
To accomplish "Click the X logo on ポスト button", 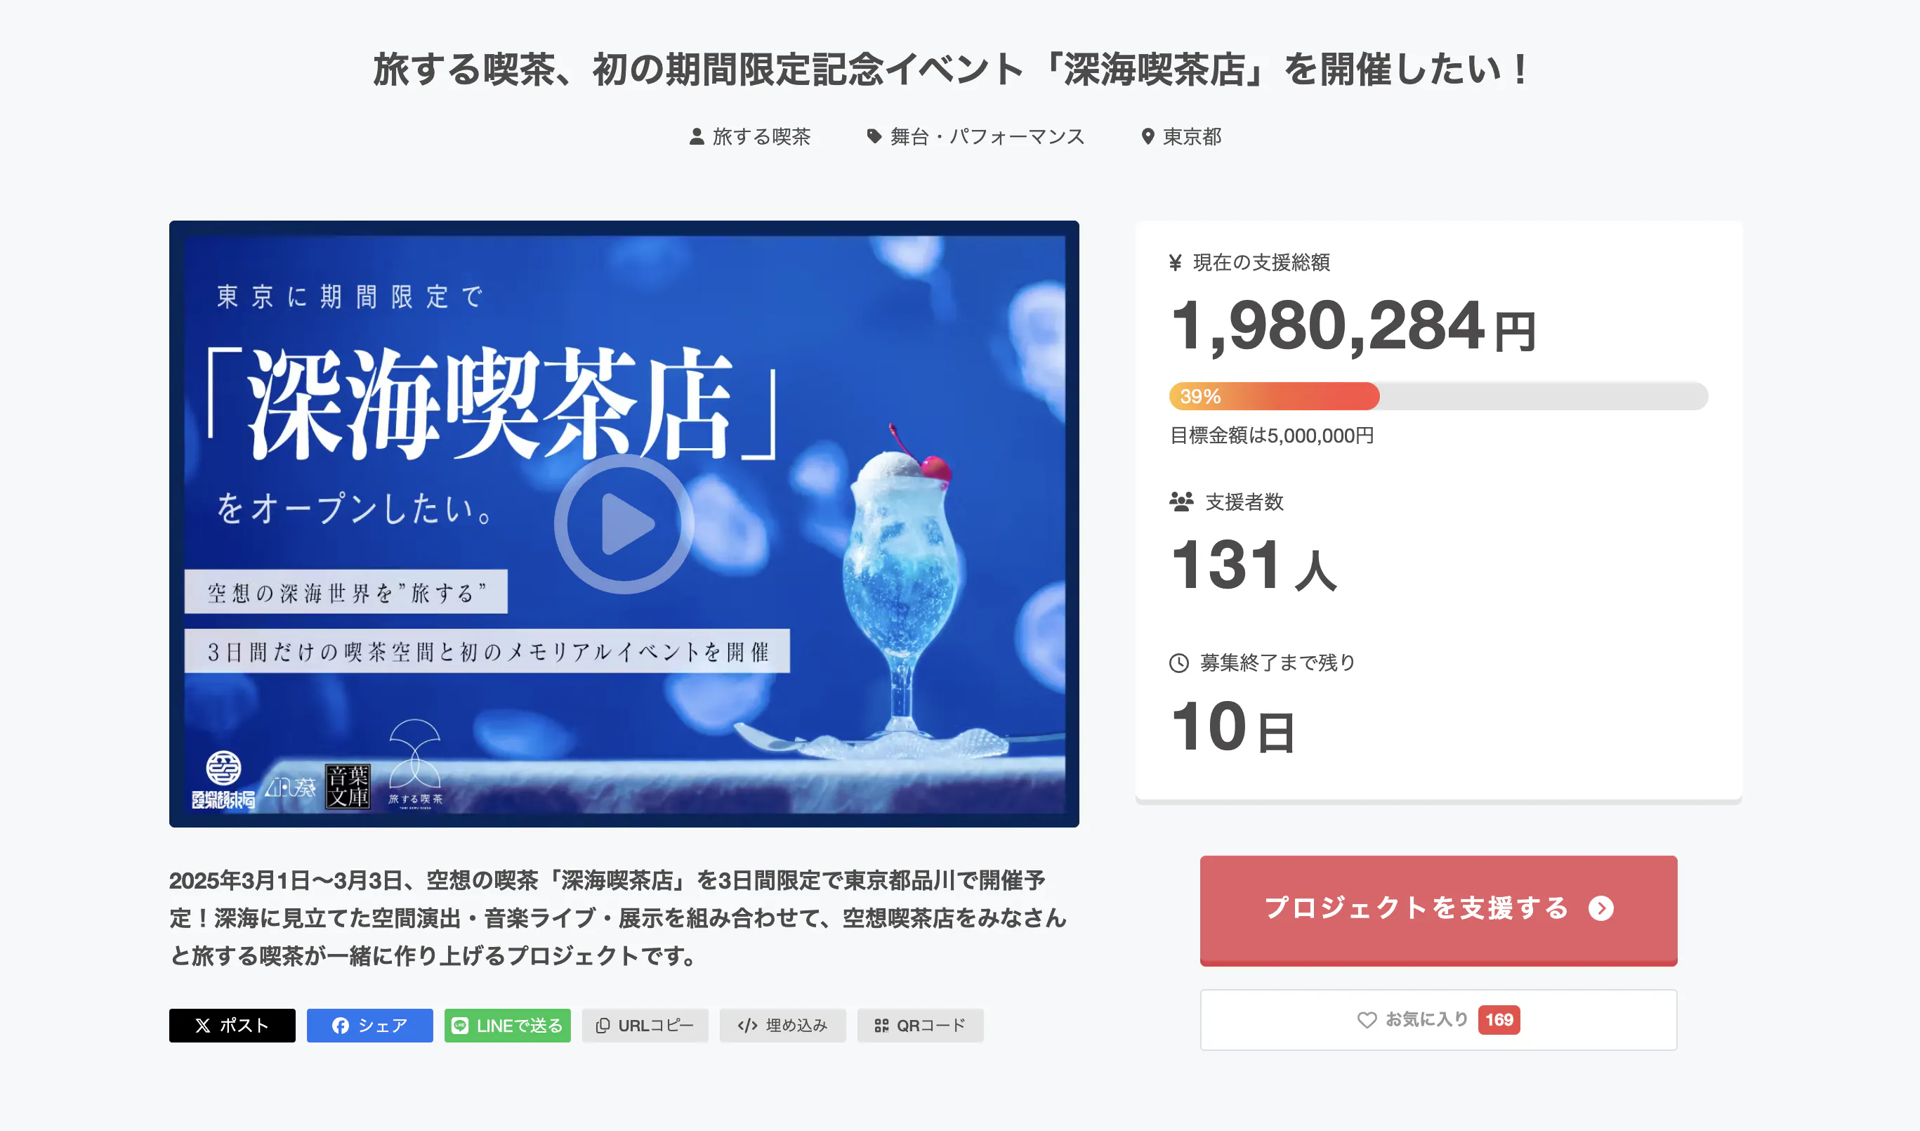I will [x=203, y=1026].
